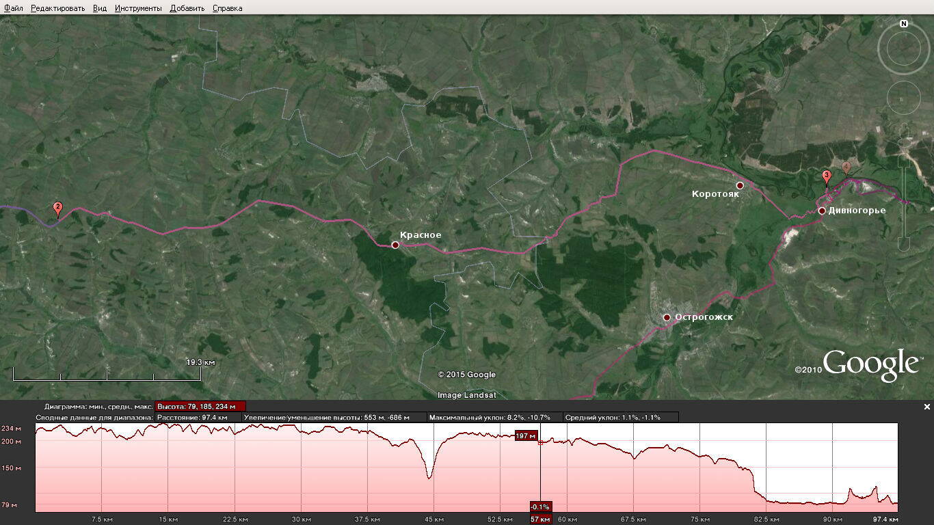The image size is (934, 525).
Task: Open the Инструменты menu
Action: click(138, 8)
